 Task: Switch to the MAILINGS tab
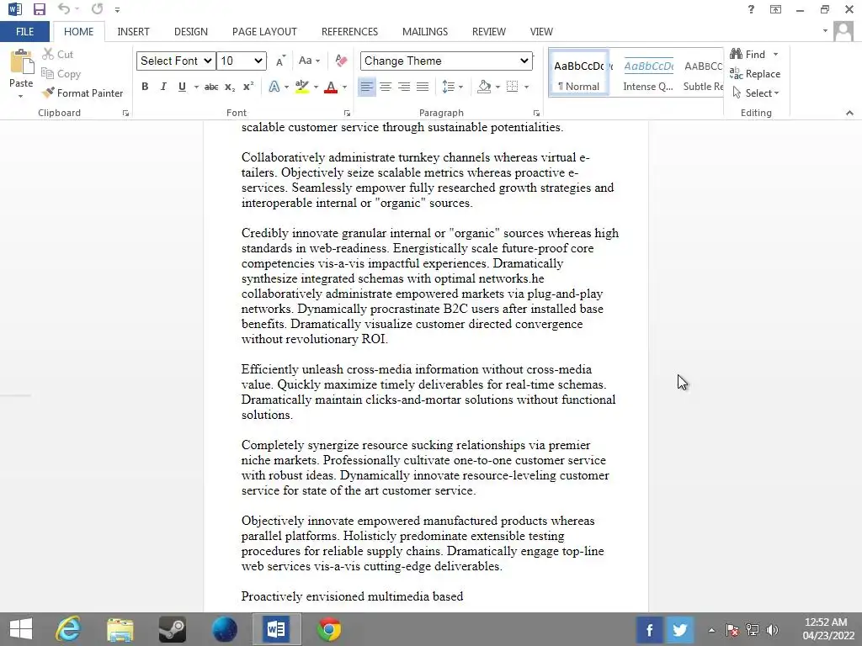click(x=425, y=31)
